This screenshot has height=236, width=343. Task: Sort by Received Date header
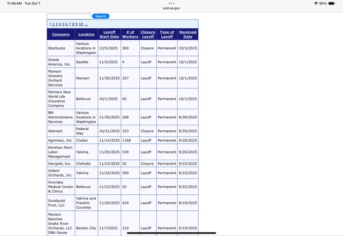188,34
